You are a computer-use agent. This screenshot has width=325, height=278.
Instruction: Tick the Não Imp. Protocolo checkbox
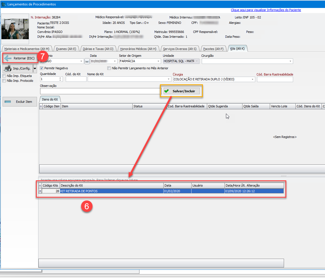click(x=4, y=81)
